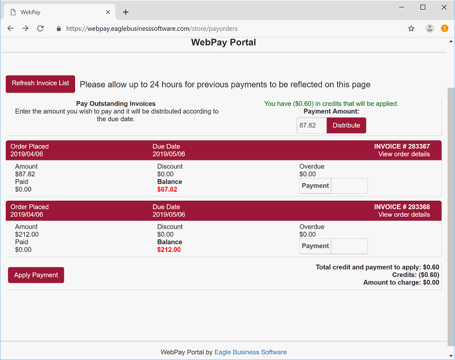The image size is (455, 360).
Task: Click Payment field for the $212.00 invoice
Action: pyautogui.click(x=349, y=246)
